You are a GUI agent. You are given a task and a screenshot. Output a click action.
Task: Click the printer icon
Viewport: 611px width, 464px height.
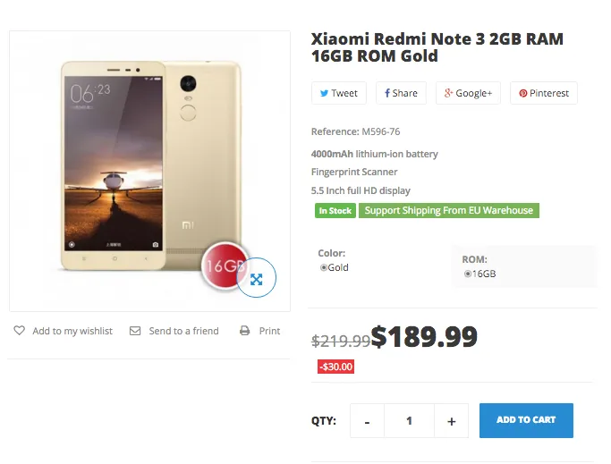click(x=245, y=331)
